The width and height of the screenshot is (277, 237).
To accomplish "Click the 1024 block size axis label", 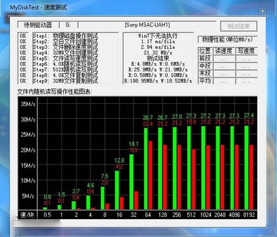I will click(206, 215).
